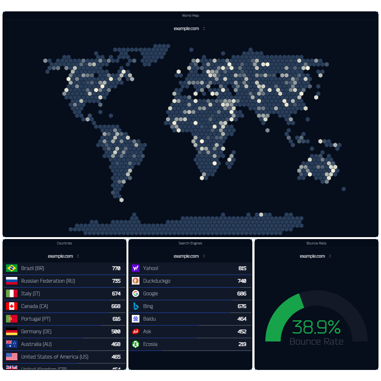
Task: Click the Russian Federation flag icon
Action: (x=12, y=281)
